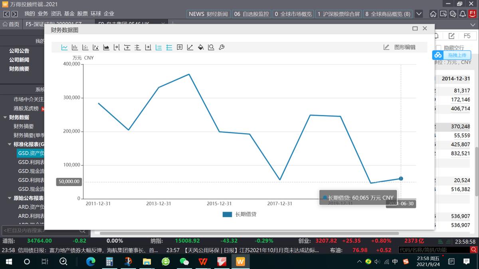Open the 资讯 menu
Viewport: 479px width, 269px height.
pos(56,14)
